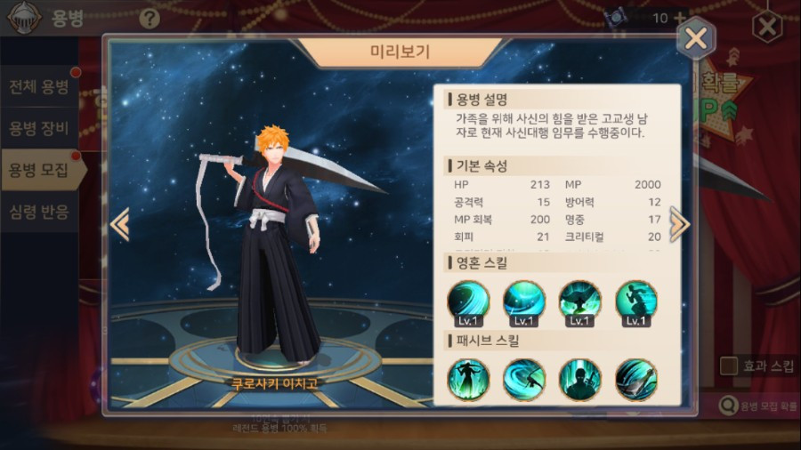This screenshot has height=450, width=801.
Task: Tap the third 패시브 스킬 masked figure icon
Action: tap(579, 380)
